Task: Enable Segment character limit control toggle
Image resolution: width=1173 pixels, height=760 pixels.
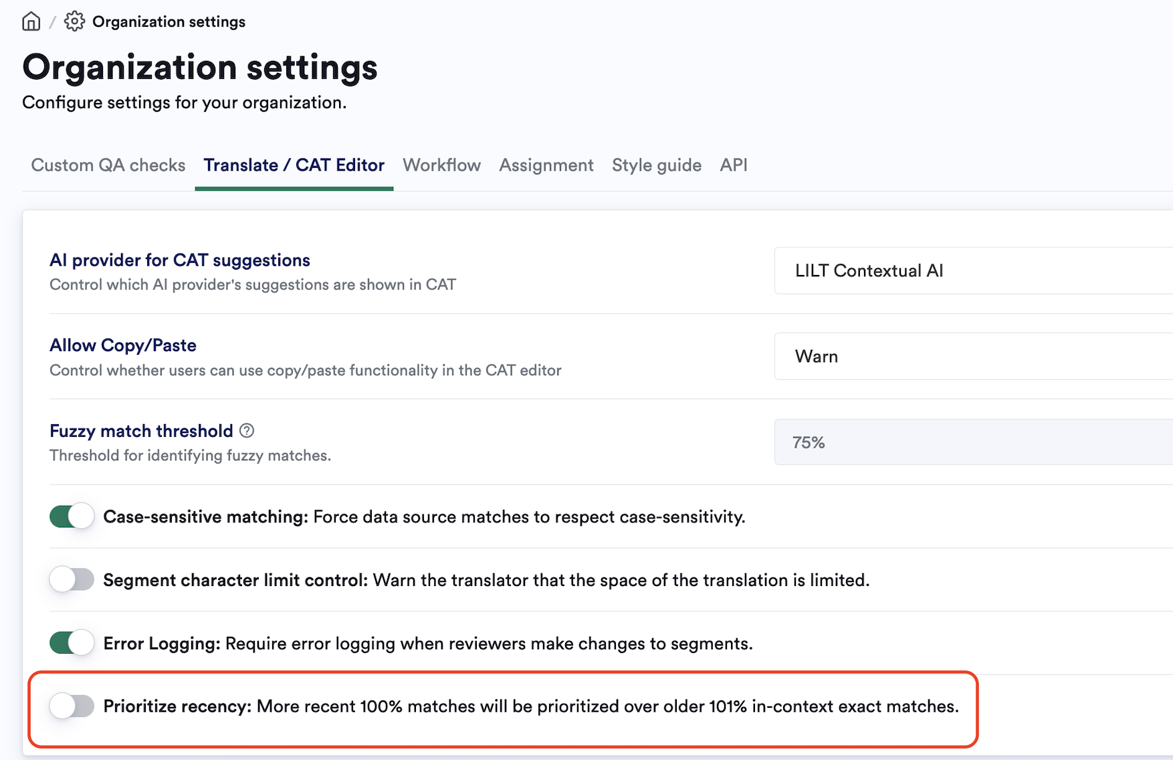Action: 72,579
